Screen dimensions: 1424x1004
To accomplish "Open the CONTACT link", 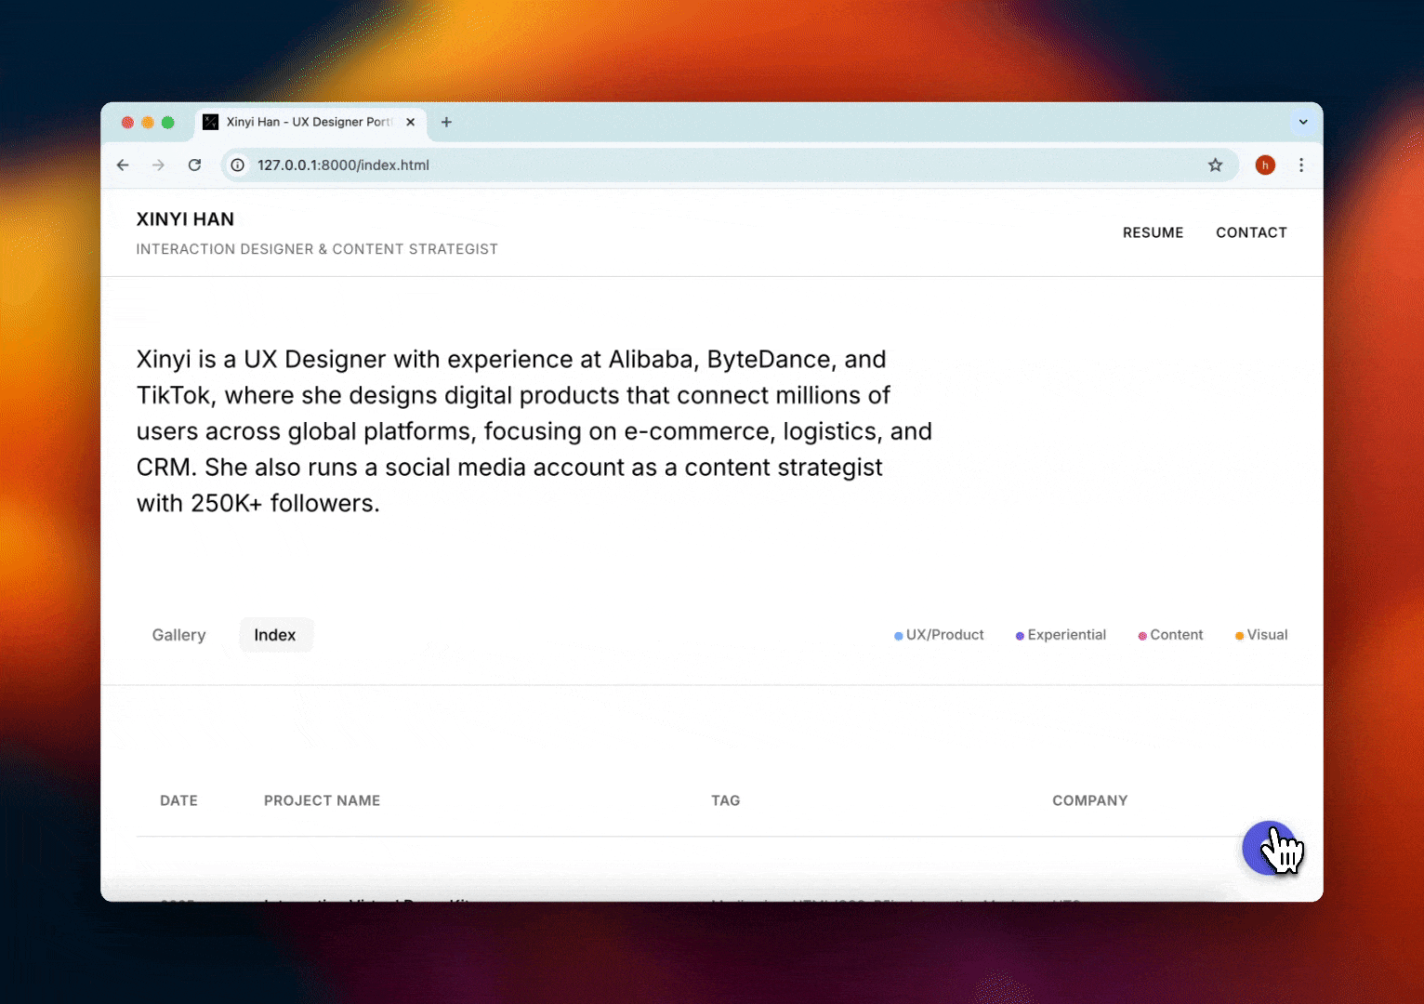I will (1251, 232).
